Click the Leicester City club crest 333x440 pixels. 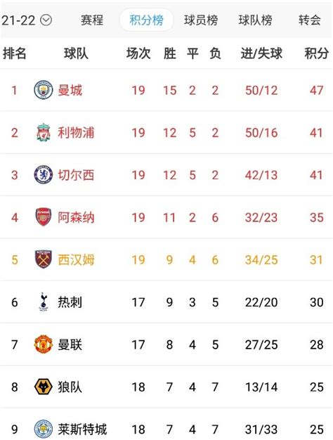(43, 429)
